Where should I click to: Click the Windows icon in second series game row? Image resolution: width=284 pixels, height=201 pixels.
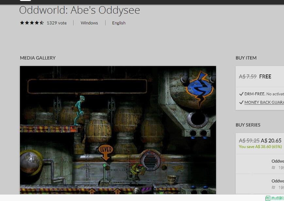click(273, 187)
